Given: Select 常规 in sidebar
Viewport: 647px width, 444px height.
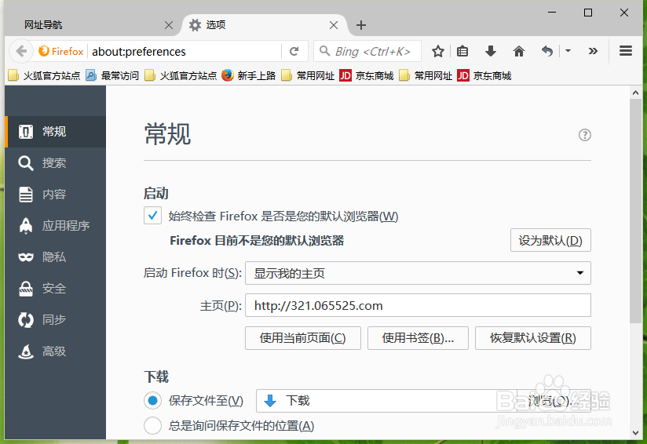Looking at the screenshot, I should coord(55,132).
